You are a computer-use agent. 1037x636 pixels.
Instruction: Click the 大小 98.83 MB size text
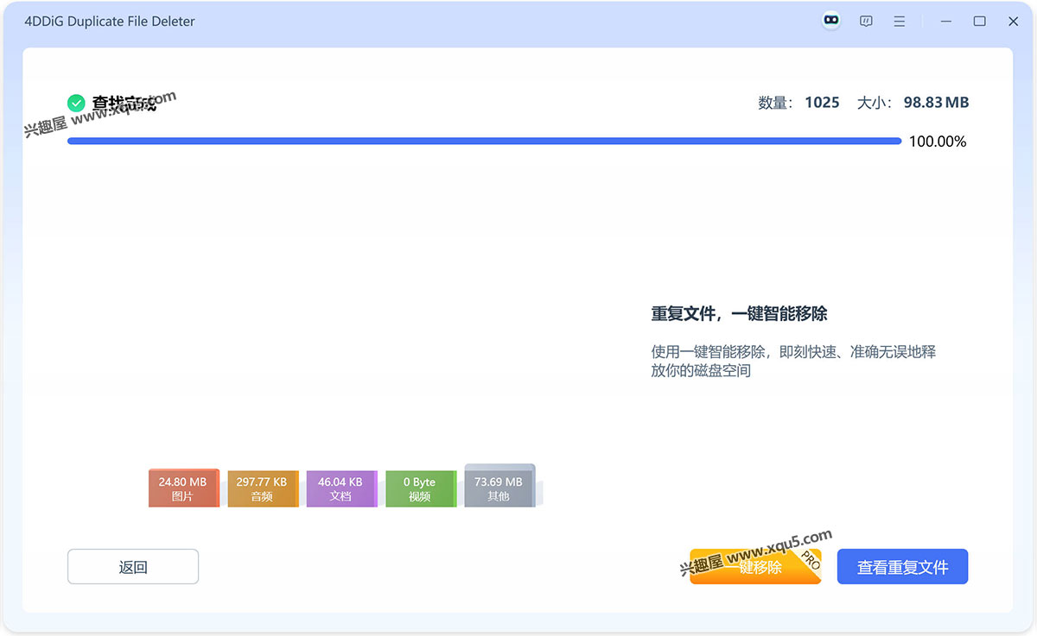913,103
